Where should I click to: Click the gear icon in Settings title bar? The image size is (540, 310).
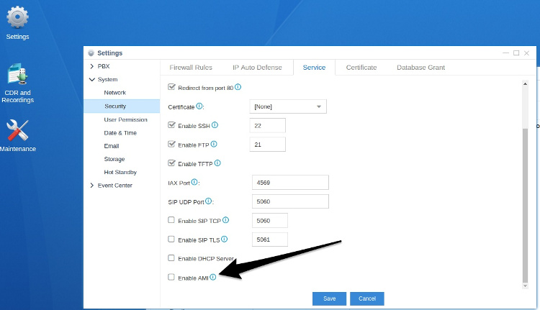click(91, 53)
